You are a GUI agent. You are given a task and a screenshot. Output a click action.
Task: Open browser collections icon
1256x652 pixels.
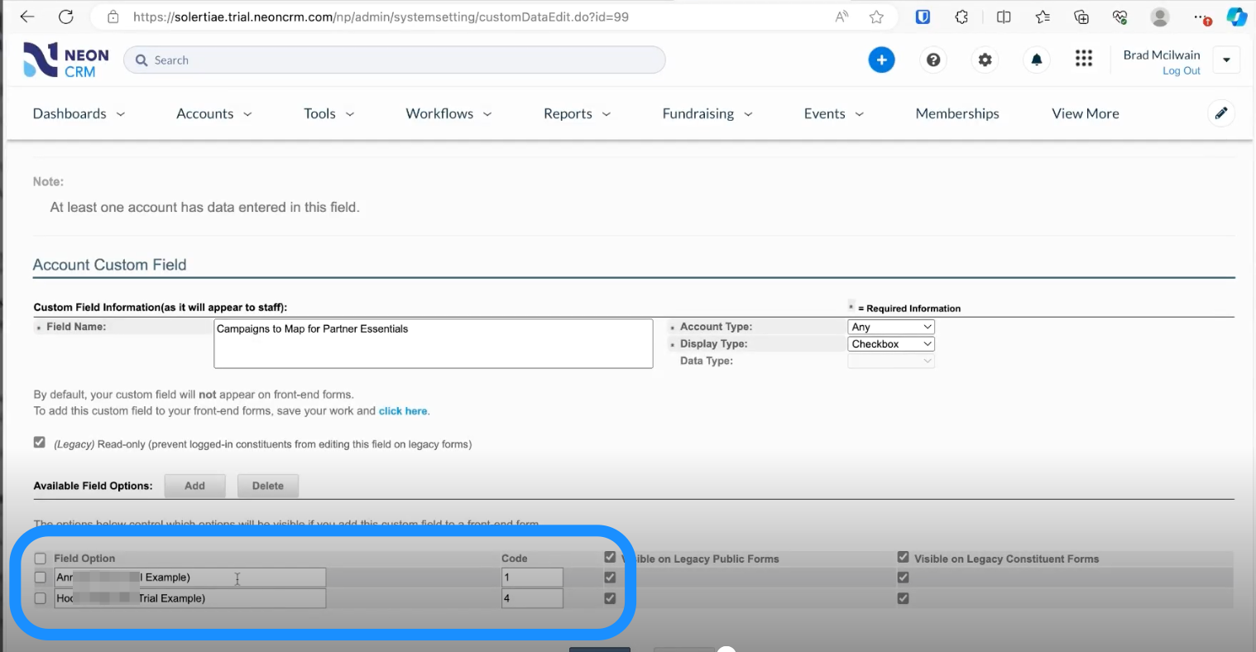click(x=1081, y=17)
